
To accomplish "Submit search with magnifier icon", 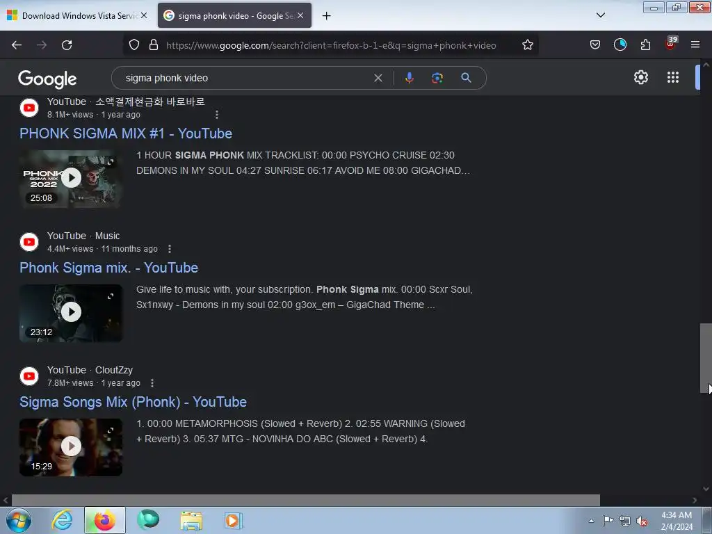I will click(x=466, y=78).
